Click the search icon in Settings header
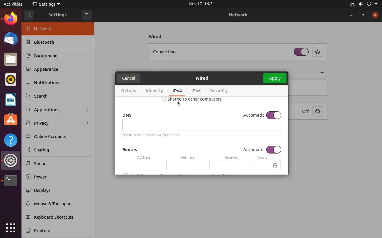Image resolution: width=382 pixels, height=238 pixels. 29,15
